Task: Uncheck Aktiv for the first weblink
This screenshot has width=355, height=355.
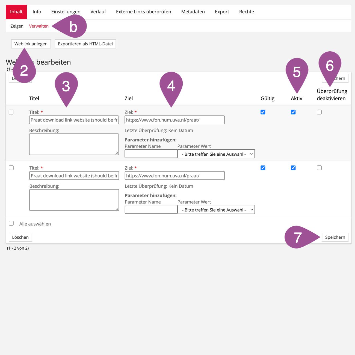Action: coord(293,112)
